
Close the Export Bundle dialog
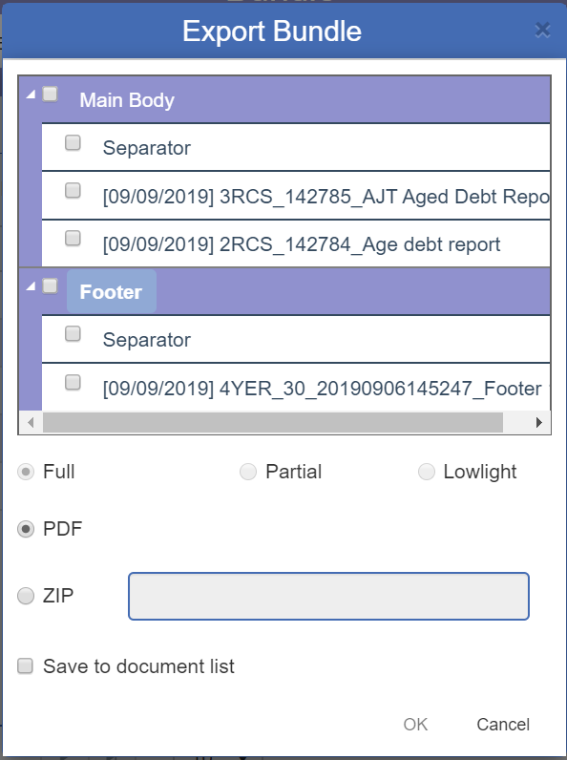click(542, 30)
